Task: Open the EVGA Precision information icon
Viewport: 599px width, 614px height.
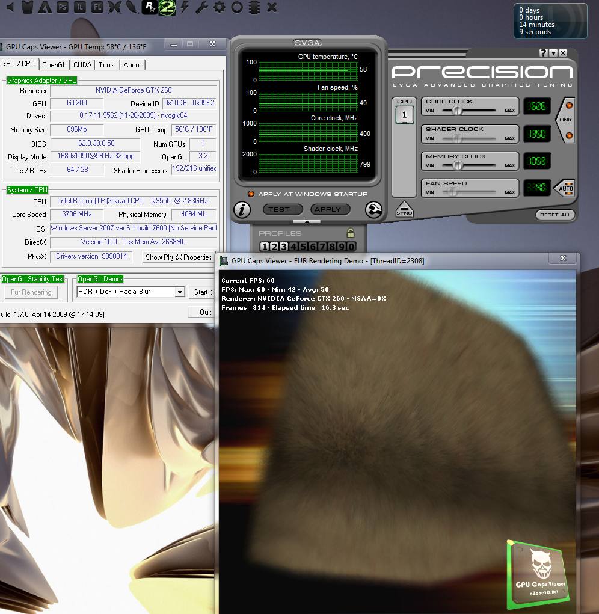Action: pos(242,210)
